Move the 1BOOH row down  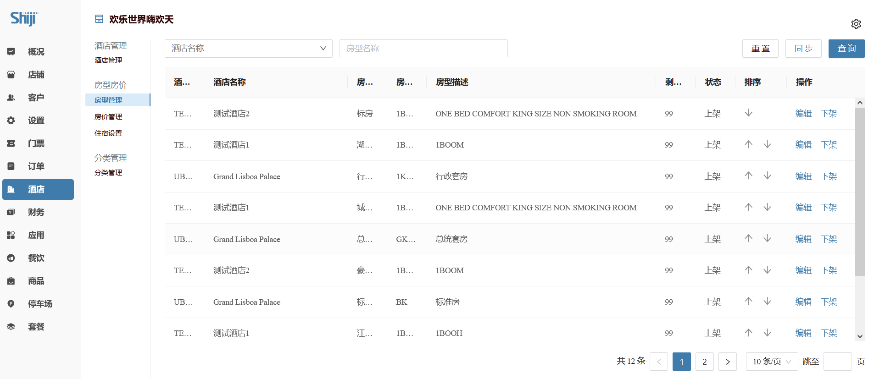(x=767, y=333)
